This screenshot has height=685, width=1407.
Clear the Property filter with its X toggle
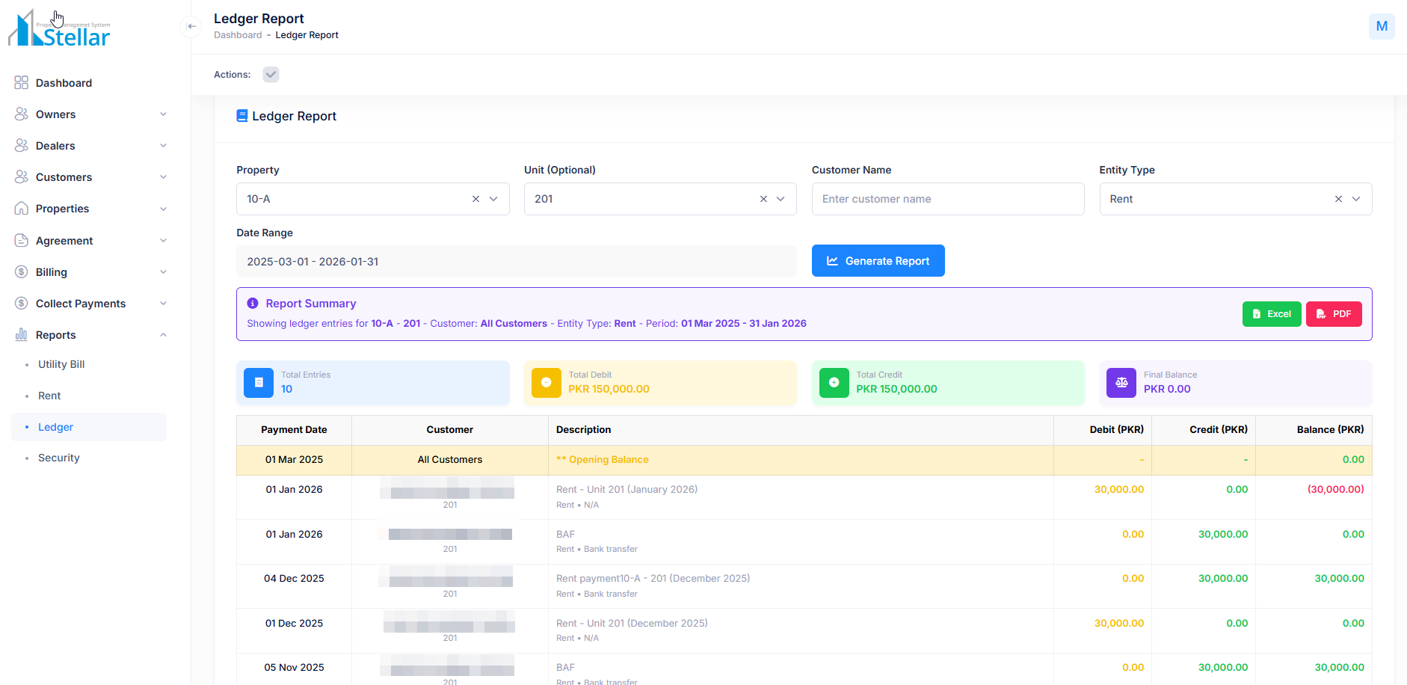[475, 199]
